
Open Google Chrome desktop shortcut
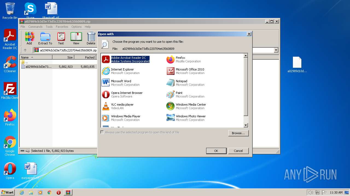10,146
